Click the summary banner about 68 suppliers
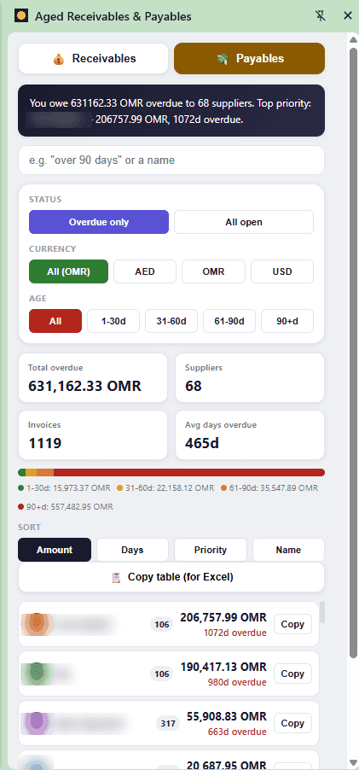This screenshot has width=359, height=770. [x=171, y=110]
